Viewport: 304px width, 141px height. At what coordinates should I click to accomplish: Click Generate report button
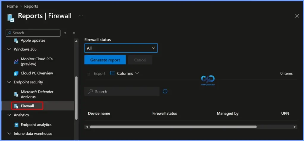point(105,60)
